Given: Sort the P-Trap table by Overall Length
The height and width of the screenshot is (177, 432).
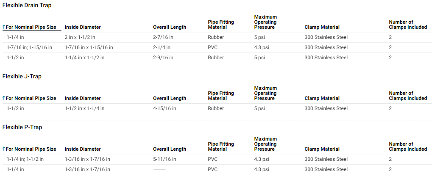Looking at the screenshot, I should (169, 149).
